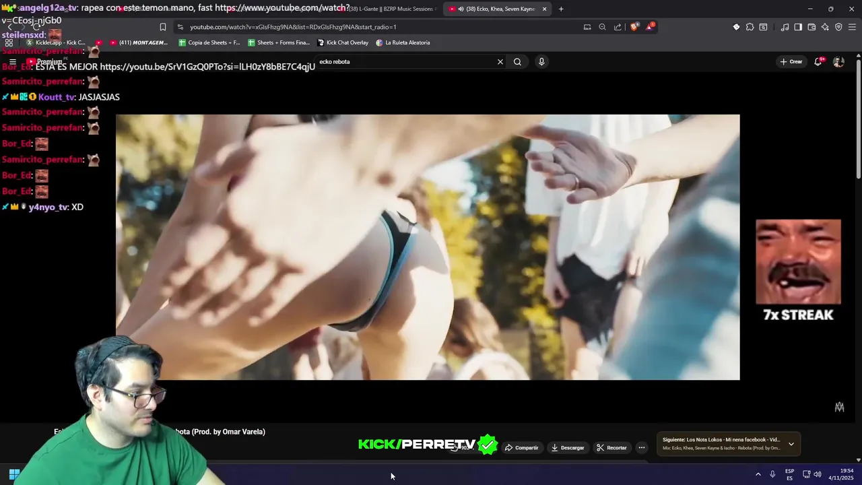Open the ESP language indicator

[789, 474]
